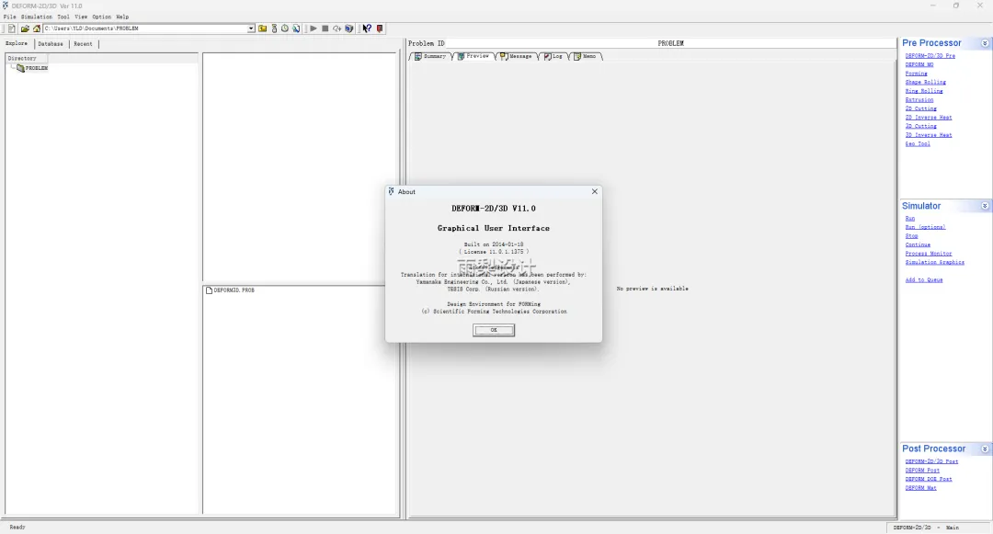Open the DEFORM Post link
Screen dimensions: 993x534
tap(922, 471)
